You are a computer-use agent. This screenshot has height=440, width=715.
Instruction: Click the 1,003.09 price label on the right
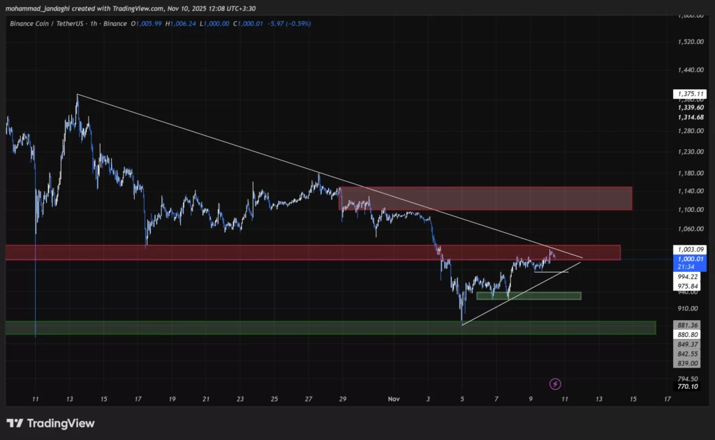[x=691, y=248]
